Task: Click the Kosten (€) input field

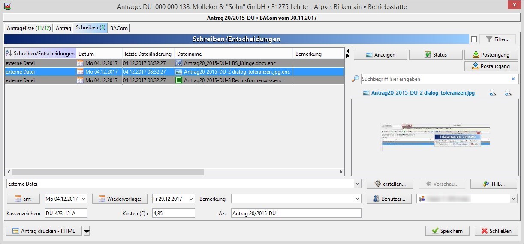Action: point(173,213)
